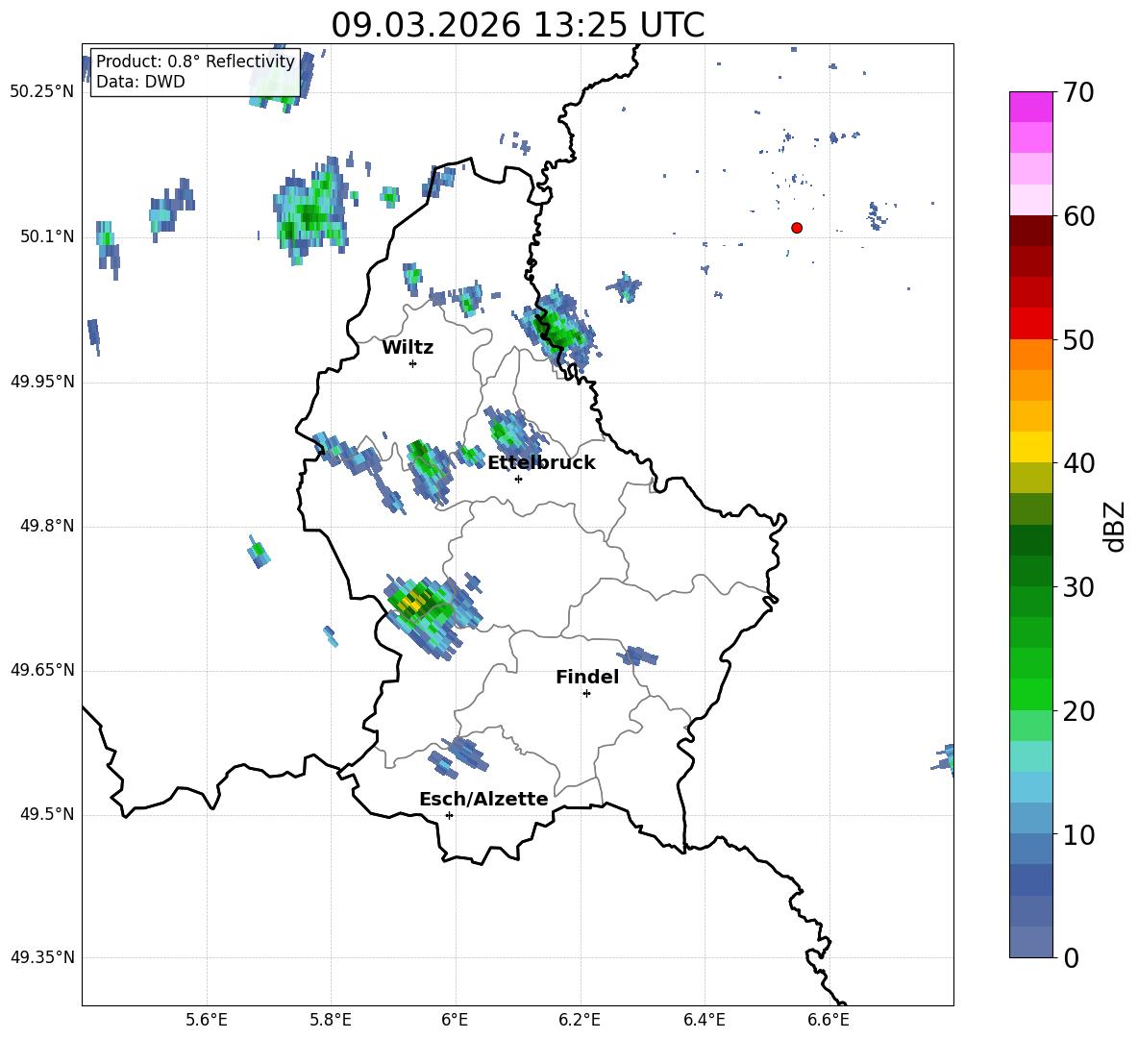Click the colorbar tick label '60'
Viewport: 1138px width, 1039px height.
click(x=1078, y=217)
